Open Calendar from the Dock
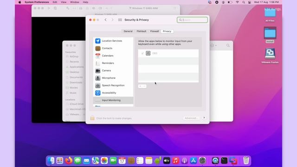Viewport: 297px width, 167px height. click(x=122, y=161)
